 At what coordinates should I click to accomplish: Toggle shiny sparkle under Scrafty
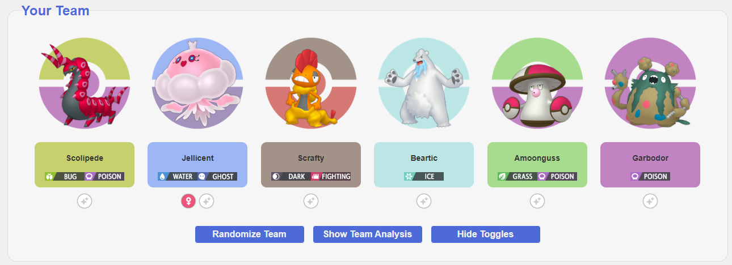310,201
